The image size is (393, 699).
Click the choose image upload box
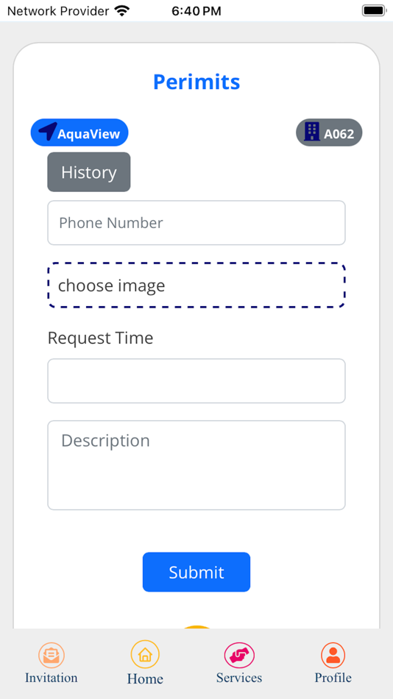point(196,285)
